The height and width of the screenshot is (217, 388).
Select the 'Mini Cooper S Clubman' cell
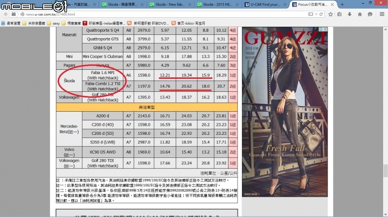(x=102, y=56)
